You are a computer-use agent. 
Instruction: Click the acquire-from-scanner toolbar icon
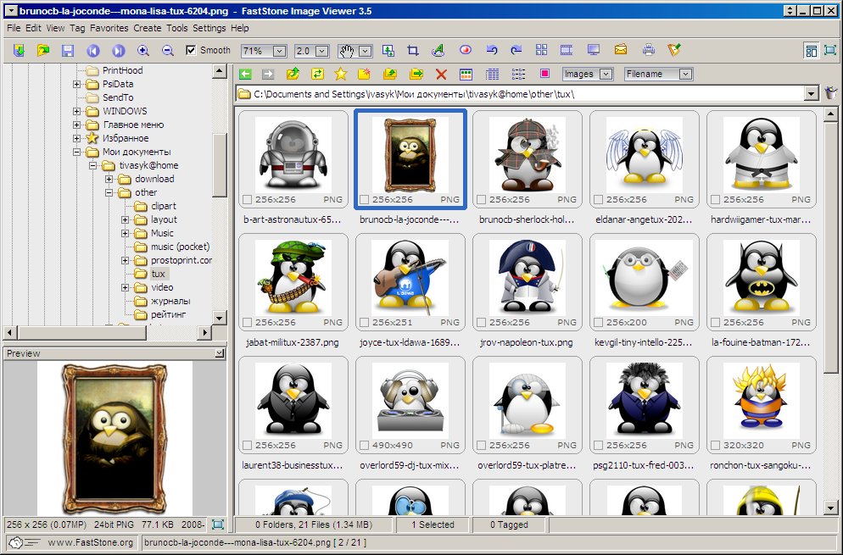pyautogui.click(x=19, y=51)
